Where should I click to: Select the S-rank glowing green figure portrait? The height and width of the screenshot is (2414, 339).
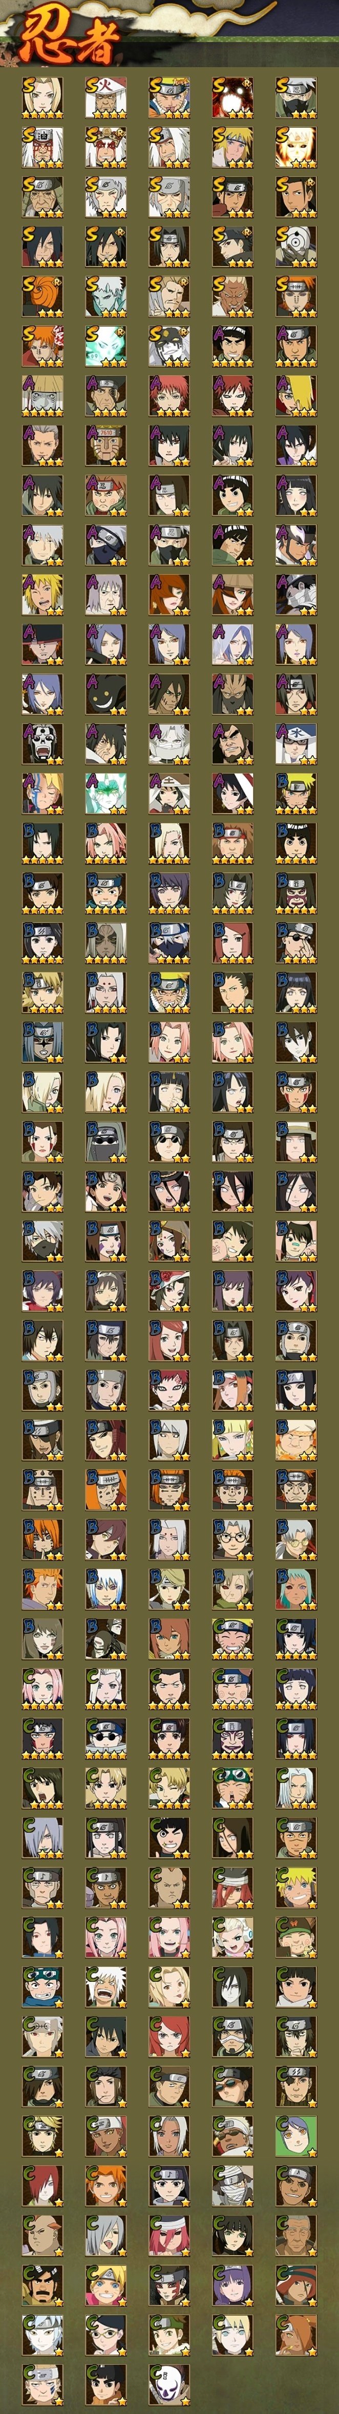pos(106,345)
